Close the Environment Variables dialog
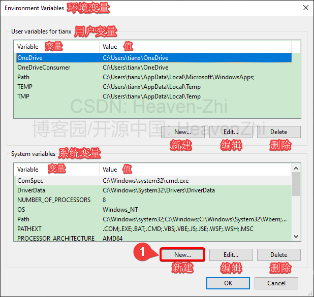Viewport: 314px width, 297px height. 305,8
